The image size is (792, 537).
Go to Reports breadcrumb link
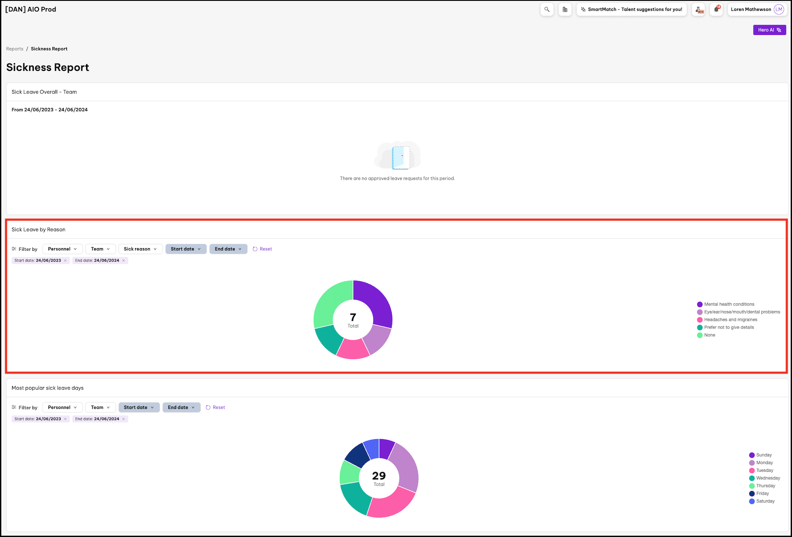(15, 49)
